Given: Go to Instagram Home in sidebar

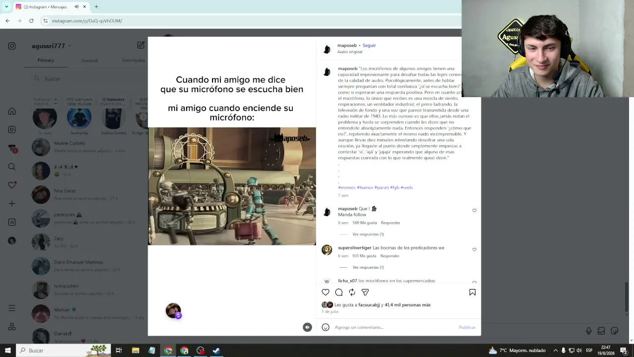Looking at the screenshot, I should click(12, 111).
